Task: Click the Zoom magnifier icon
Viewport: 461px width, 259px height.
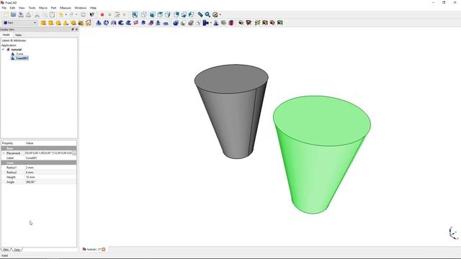Action: click(207, 14)
